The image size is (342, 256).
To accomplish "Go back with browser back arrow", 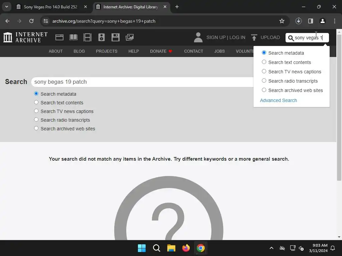I will 7,21.
